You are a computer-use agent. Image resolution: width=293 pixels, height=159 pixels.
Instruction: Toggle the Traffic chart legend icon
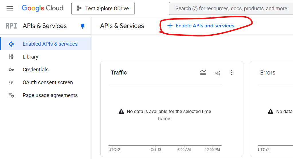[203, 73]
